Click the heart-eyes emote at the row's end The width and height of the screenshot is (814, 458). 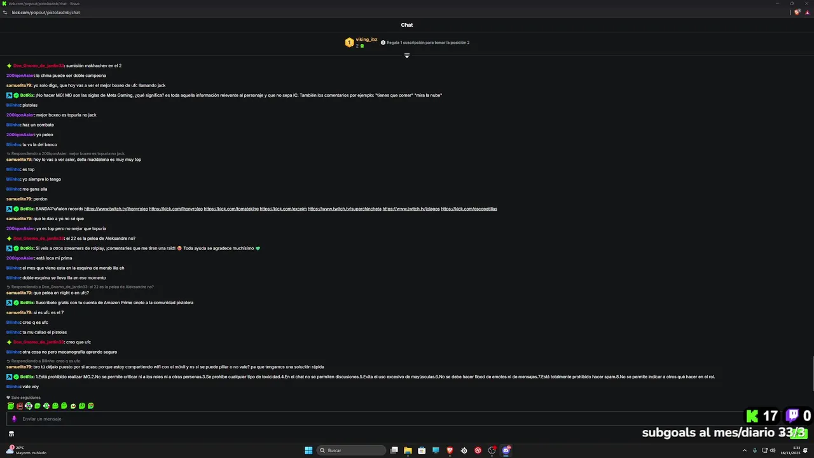click(x=91, y=406)
